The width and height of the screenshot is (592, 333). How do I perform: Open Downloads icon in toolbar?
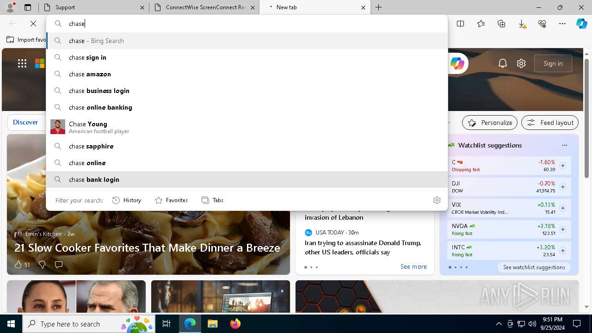tap(522, 24)
